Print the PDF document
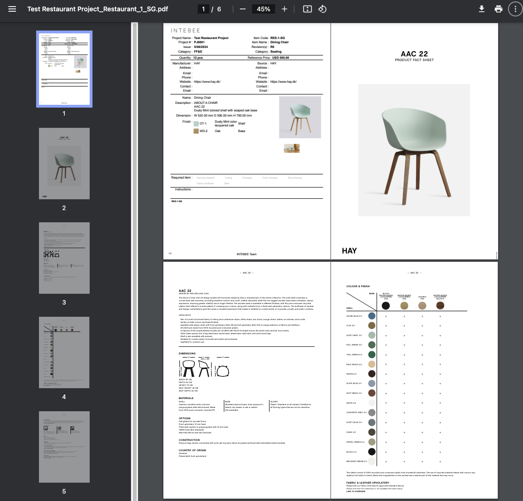This screenshot has width=523, height=501. click(498, 9)
